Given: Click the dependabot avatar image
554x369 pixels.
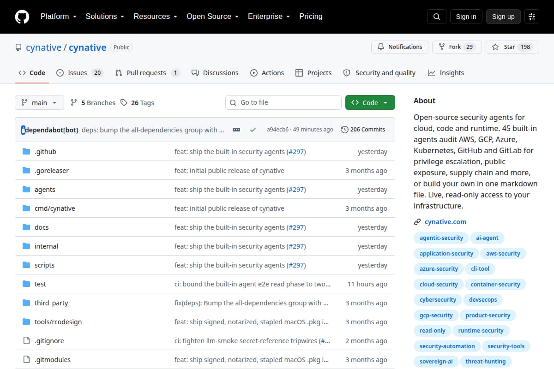Looking at the screenshot, I should coord(24,130).
